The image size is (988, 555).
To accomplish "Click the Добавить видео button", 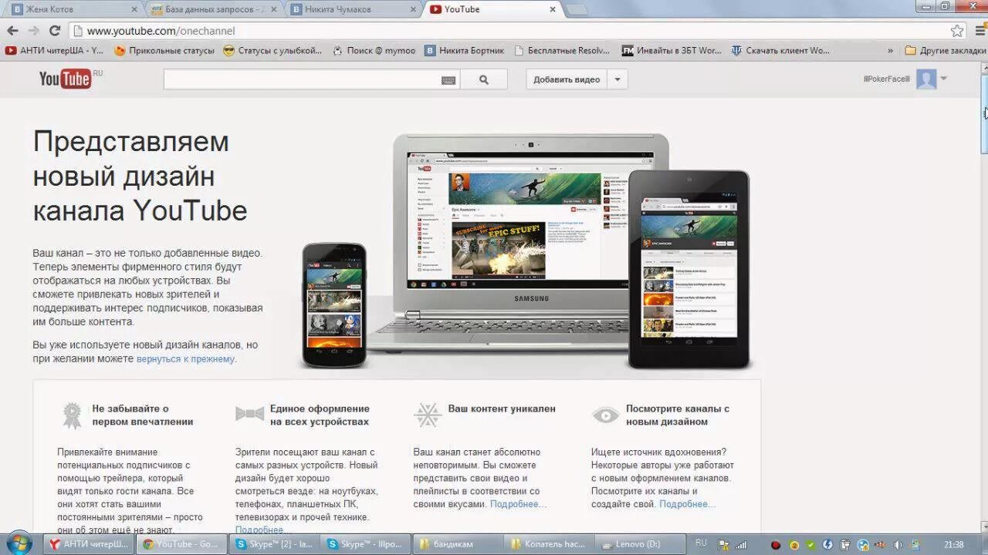I will tap(567, 79).
